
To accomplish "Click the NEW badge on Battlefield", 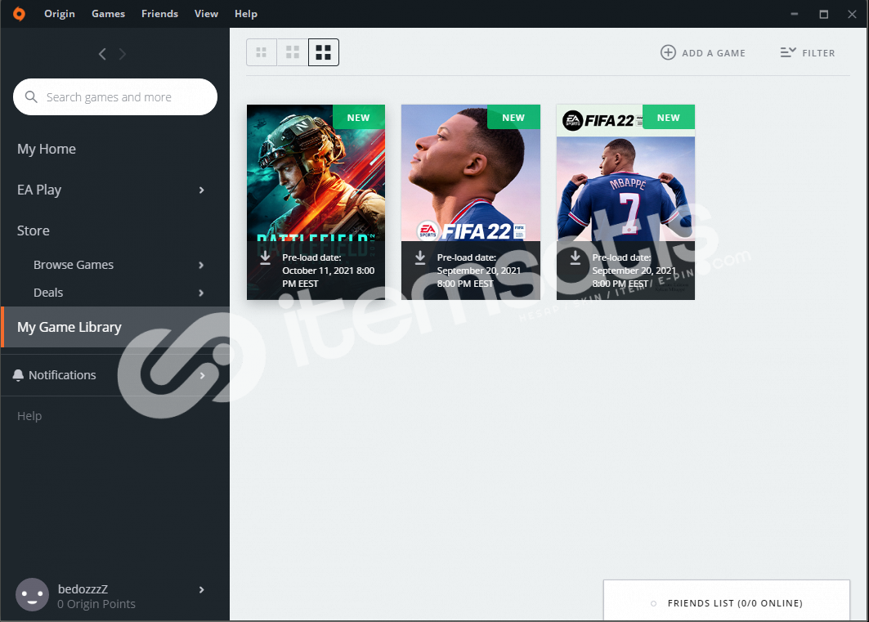I will (359, 118).
